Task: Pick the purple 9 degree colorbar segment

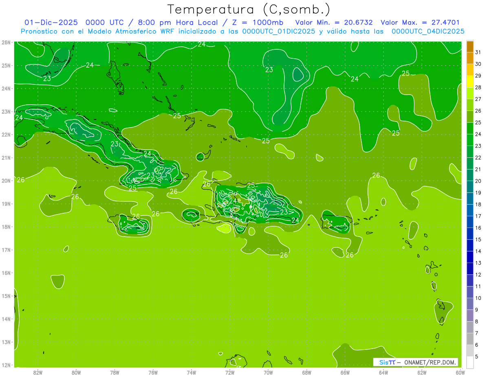Action: pos(470,304)
